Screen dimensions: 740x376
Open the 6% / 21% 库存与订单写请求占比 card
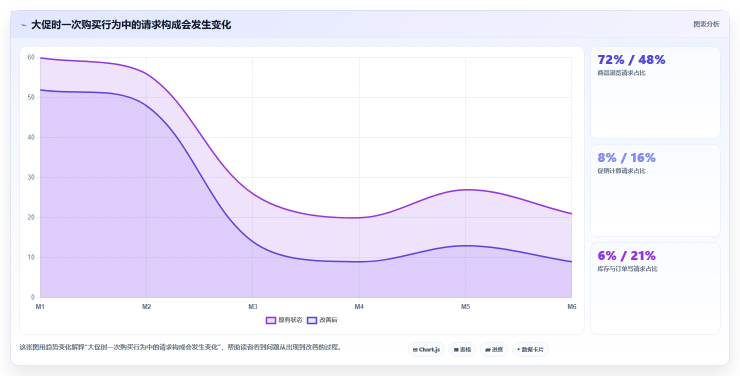655,288
